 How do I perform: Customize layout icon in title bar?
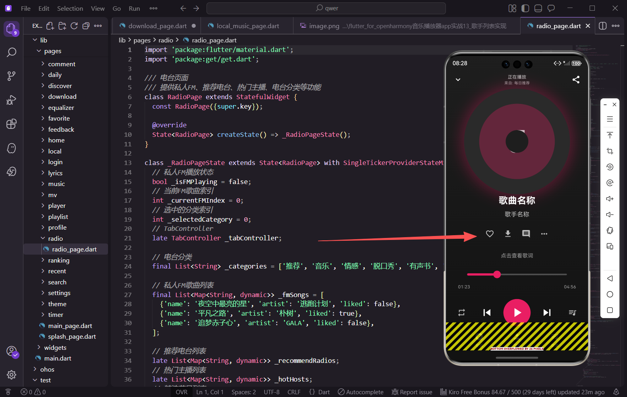pyautogui.click(x=513, y=8)
